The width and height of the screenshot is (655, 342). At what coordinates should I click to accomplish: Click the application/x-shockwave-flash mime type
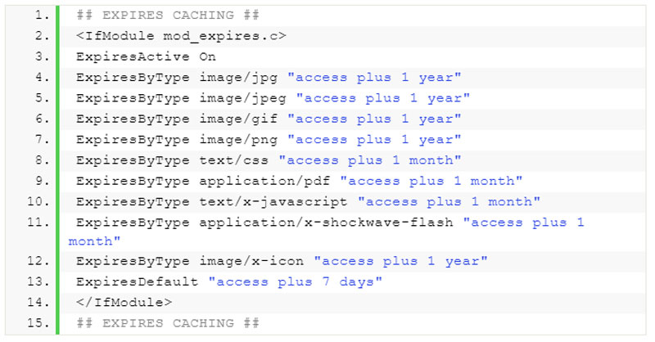click(326, 223)
